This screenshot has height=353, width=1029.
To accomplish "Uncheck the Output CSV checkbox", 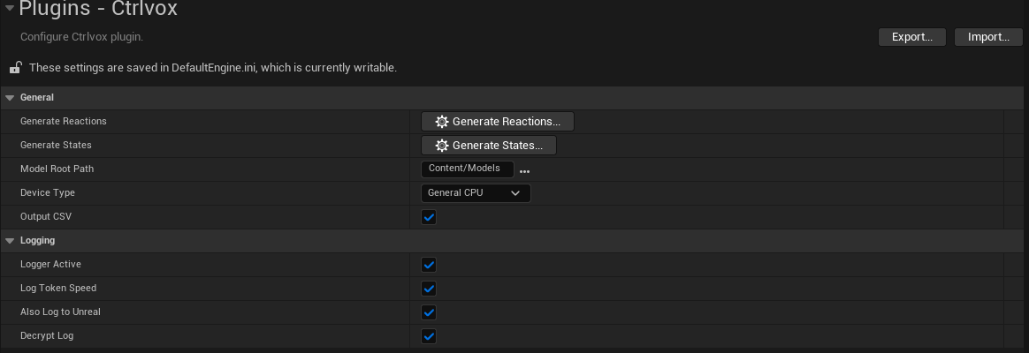I will (429, 217).
